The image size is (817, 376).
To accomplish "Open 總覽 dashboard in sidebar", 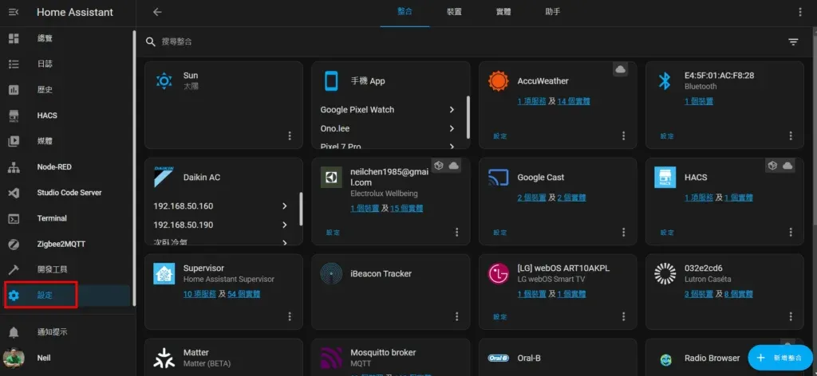I will click(x=67, y=38).
